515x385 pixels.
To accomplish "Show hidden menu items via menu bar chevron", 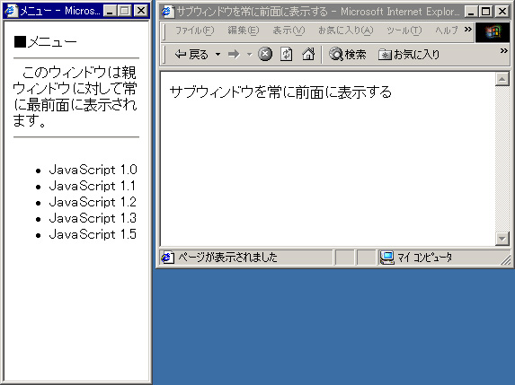I will click(468, 30).
